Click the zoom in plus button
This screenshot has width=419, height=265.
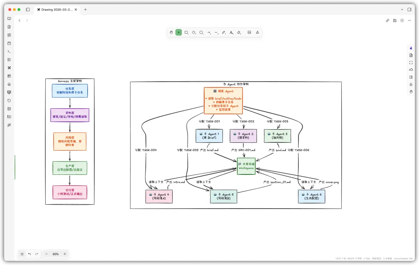pos(65,254)
